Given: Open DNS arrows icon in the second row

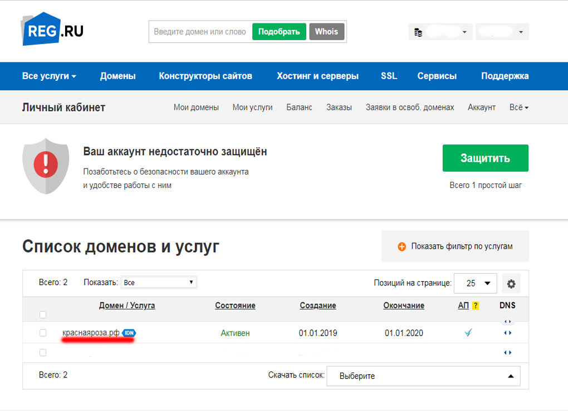Looking at the screenshot, I should pyautogui.click(x=507, y=352).
